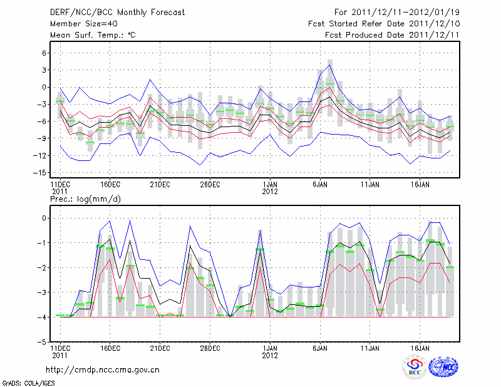The width and height of the screenshot is (501, 387).
Task: Click 21DEC label under the temperature chart
Action: tap(160, 184)
